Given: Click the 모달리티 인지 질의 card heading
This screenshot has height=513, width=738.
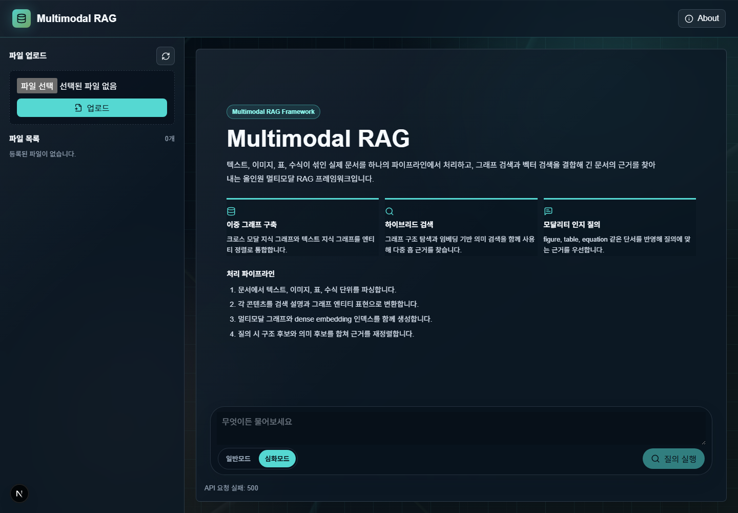Looking at the screenshot, I should (571, 225).
